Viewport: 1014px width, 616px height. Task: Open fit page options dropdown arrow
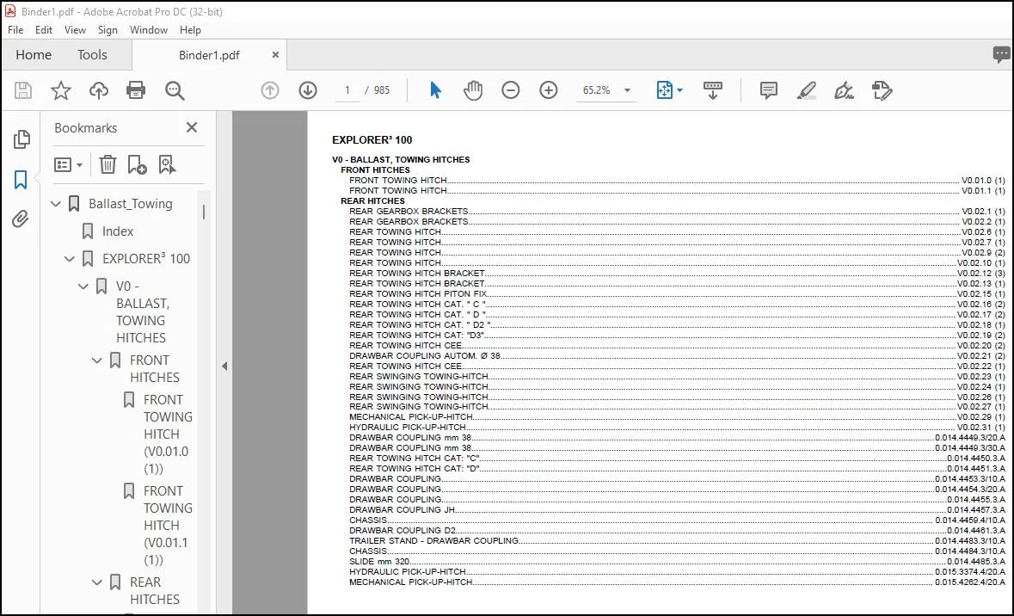pos(679,90)
